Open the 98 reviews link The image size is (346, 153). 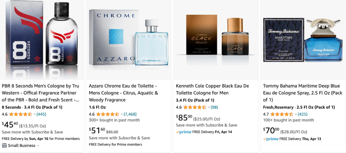click(x=214, y=107)
